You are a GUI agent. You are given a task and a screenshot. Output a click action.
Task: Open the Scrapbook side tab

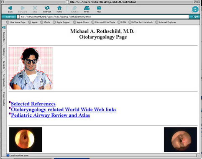click(4, 80)
